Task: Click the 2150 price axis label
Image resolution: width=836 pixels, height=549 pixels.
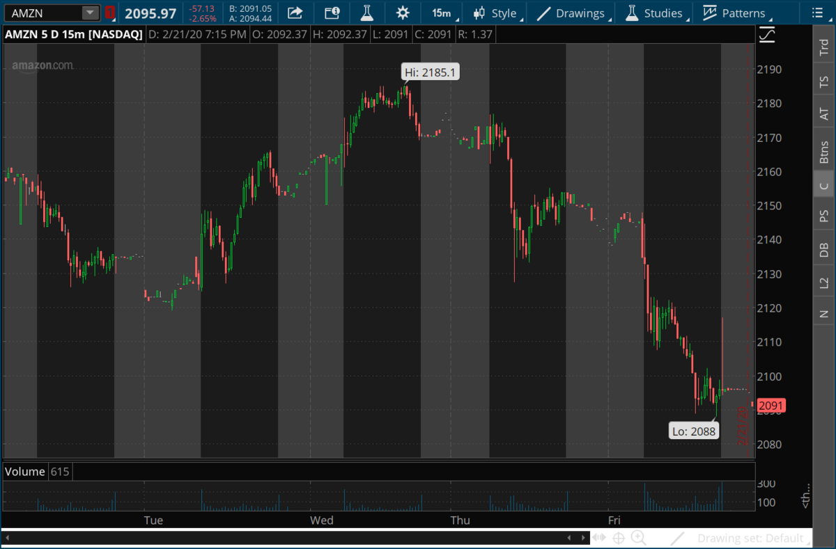Action: tap(770, 206)
